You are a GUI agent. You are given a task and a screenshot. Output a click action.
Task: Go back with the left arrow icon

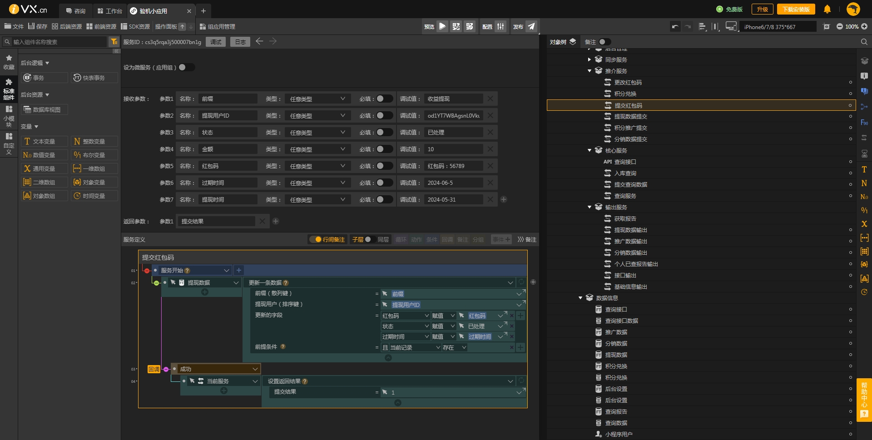tap(259, 41)
